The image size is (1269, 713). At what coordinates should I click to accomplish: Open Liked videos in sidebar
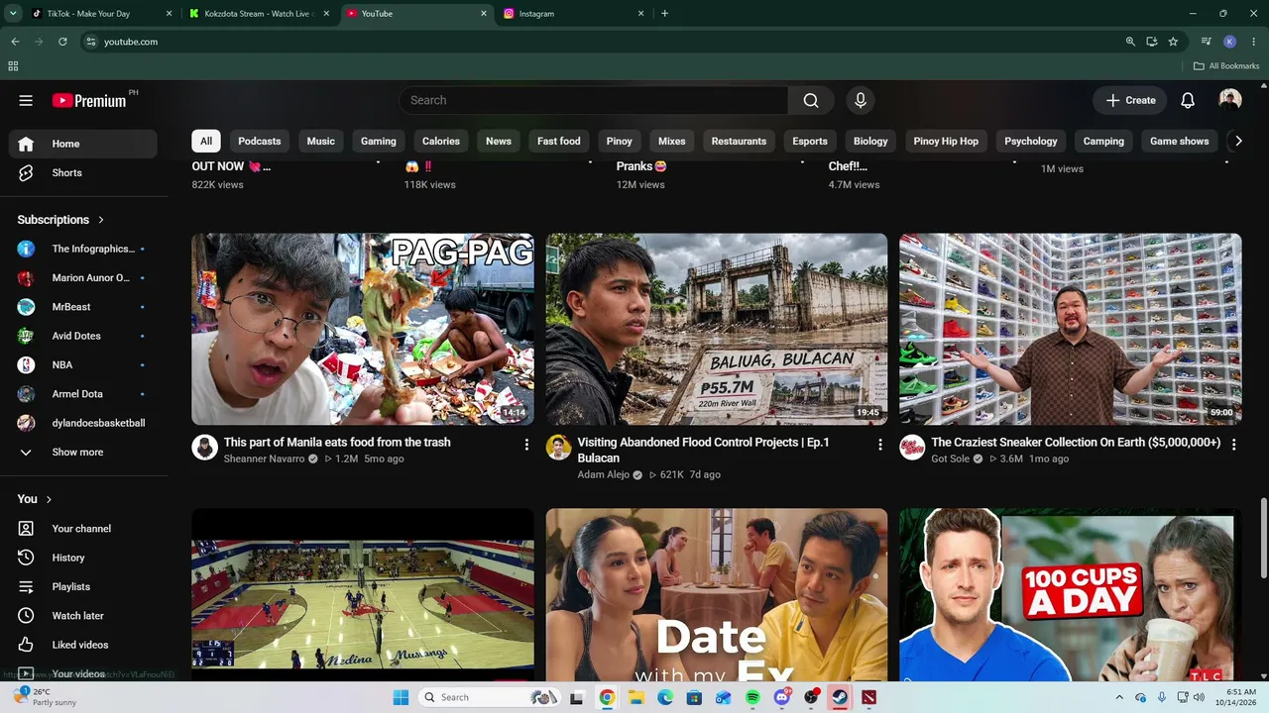83,645
